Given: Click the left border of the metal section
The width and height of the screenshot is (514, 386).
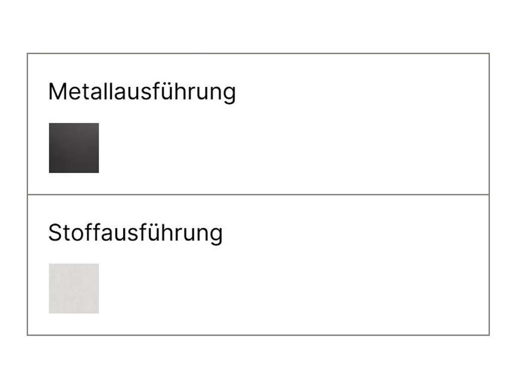Looking at the screenshot, I should click(28, 124).
